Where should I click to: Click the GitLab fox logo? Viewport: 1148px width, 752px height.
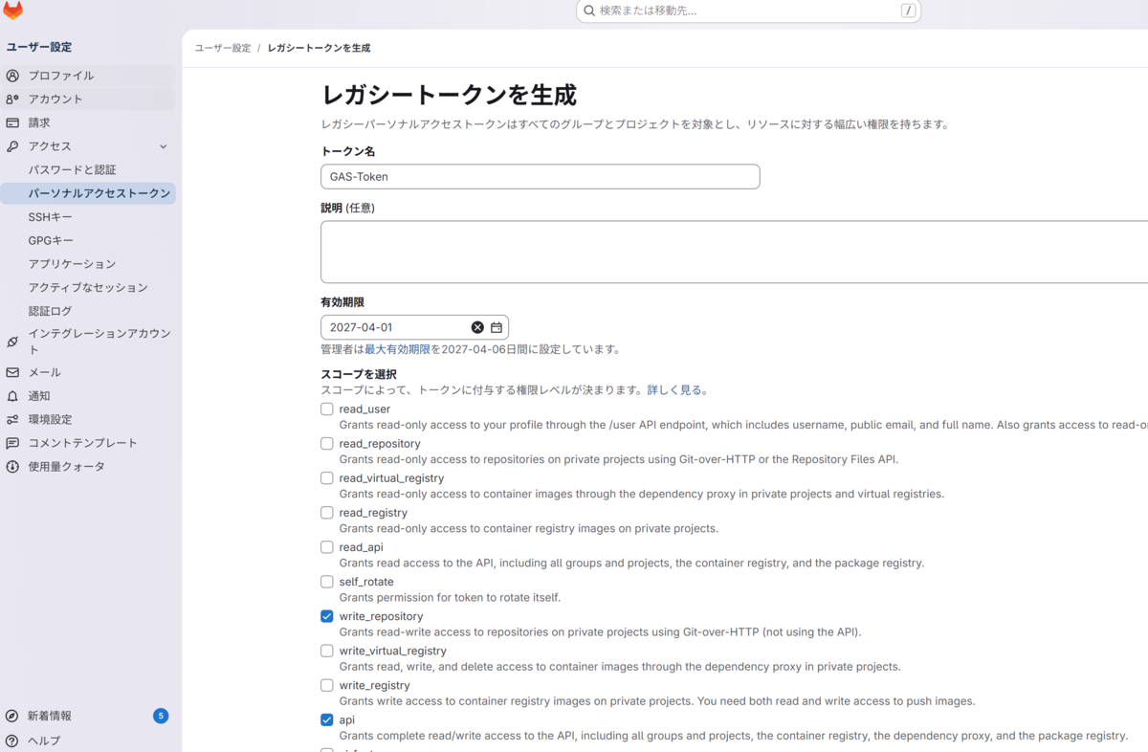tap(12, 11)
